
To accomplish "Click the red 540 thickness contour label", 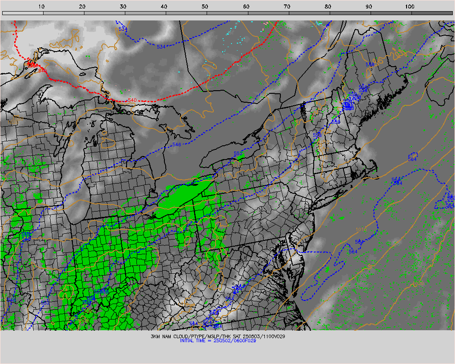I will [132, 100].
